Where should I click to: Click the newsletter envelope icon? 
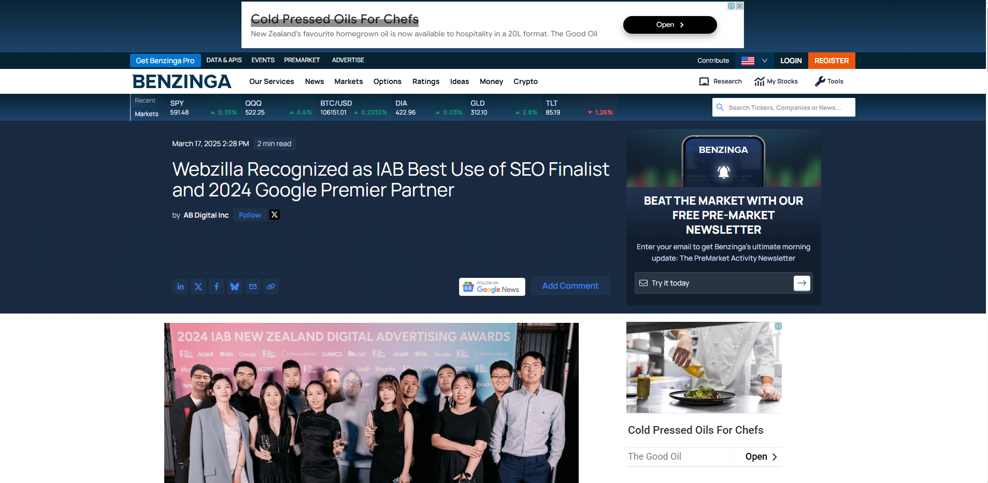[x=643, y=283]
